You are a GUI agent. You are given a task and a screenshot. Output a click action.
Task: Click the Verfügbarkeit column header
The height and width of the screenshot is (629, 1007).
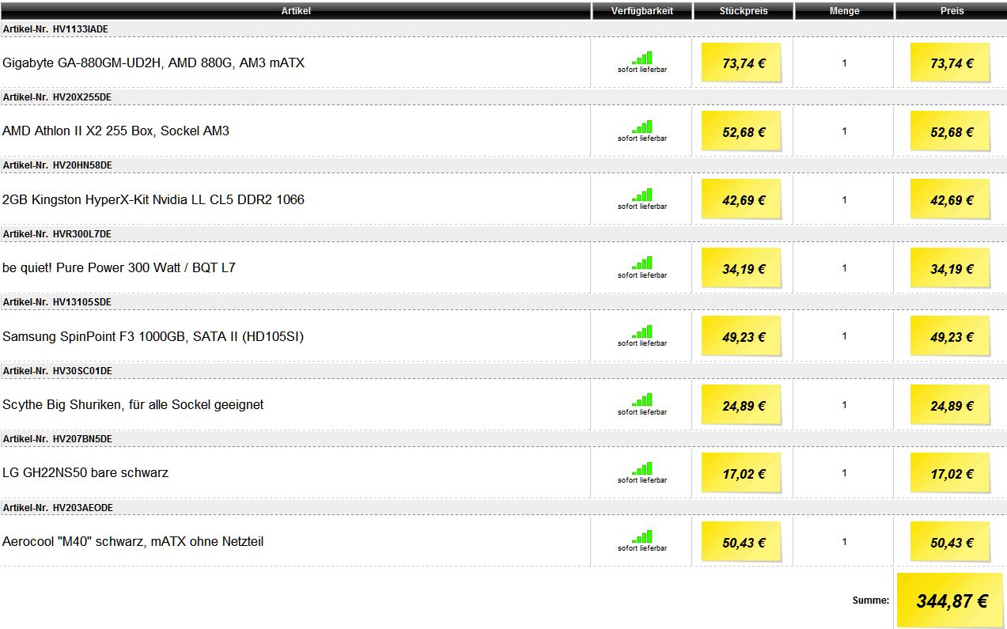pos(642,11)
